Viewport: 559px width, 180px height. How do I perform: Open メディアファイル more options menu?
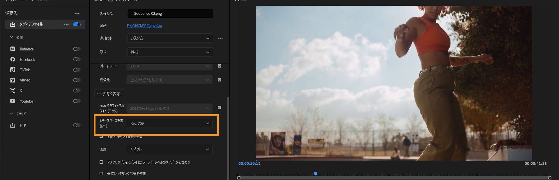[66, 25]
